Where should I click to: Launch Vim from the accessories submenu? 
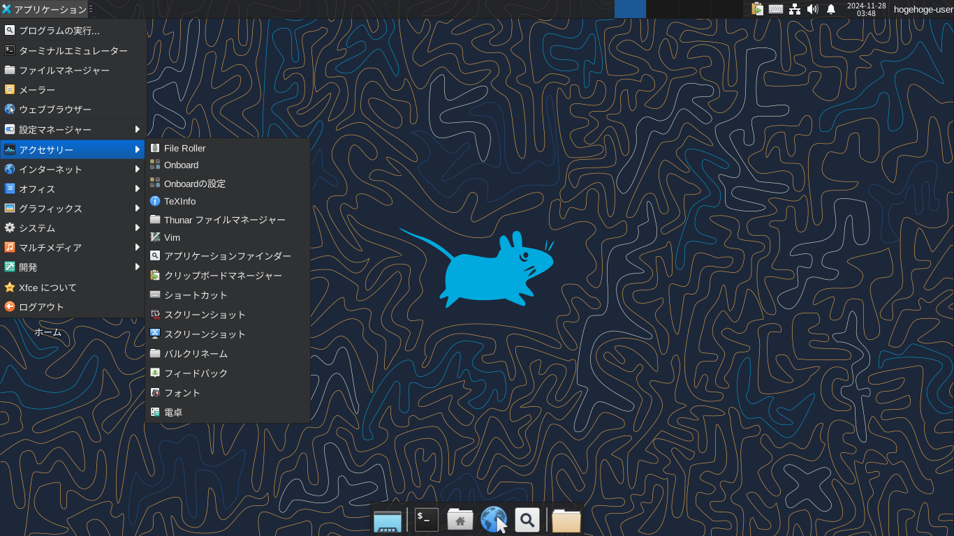coord(228,238)
